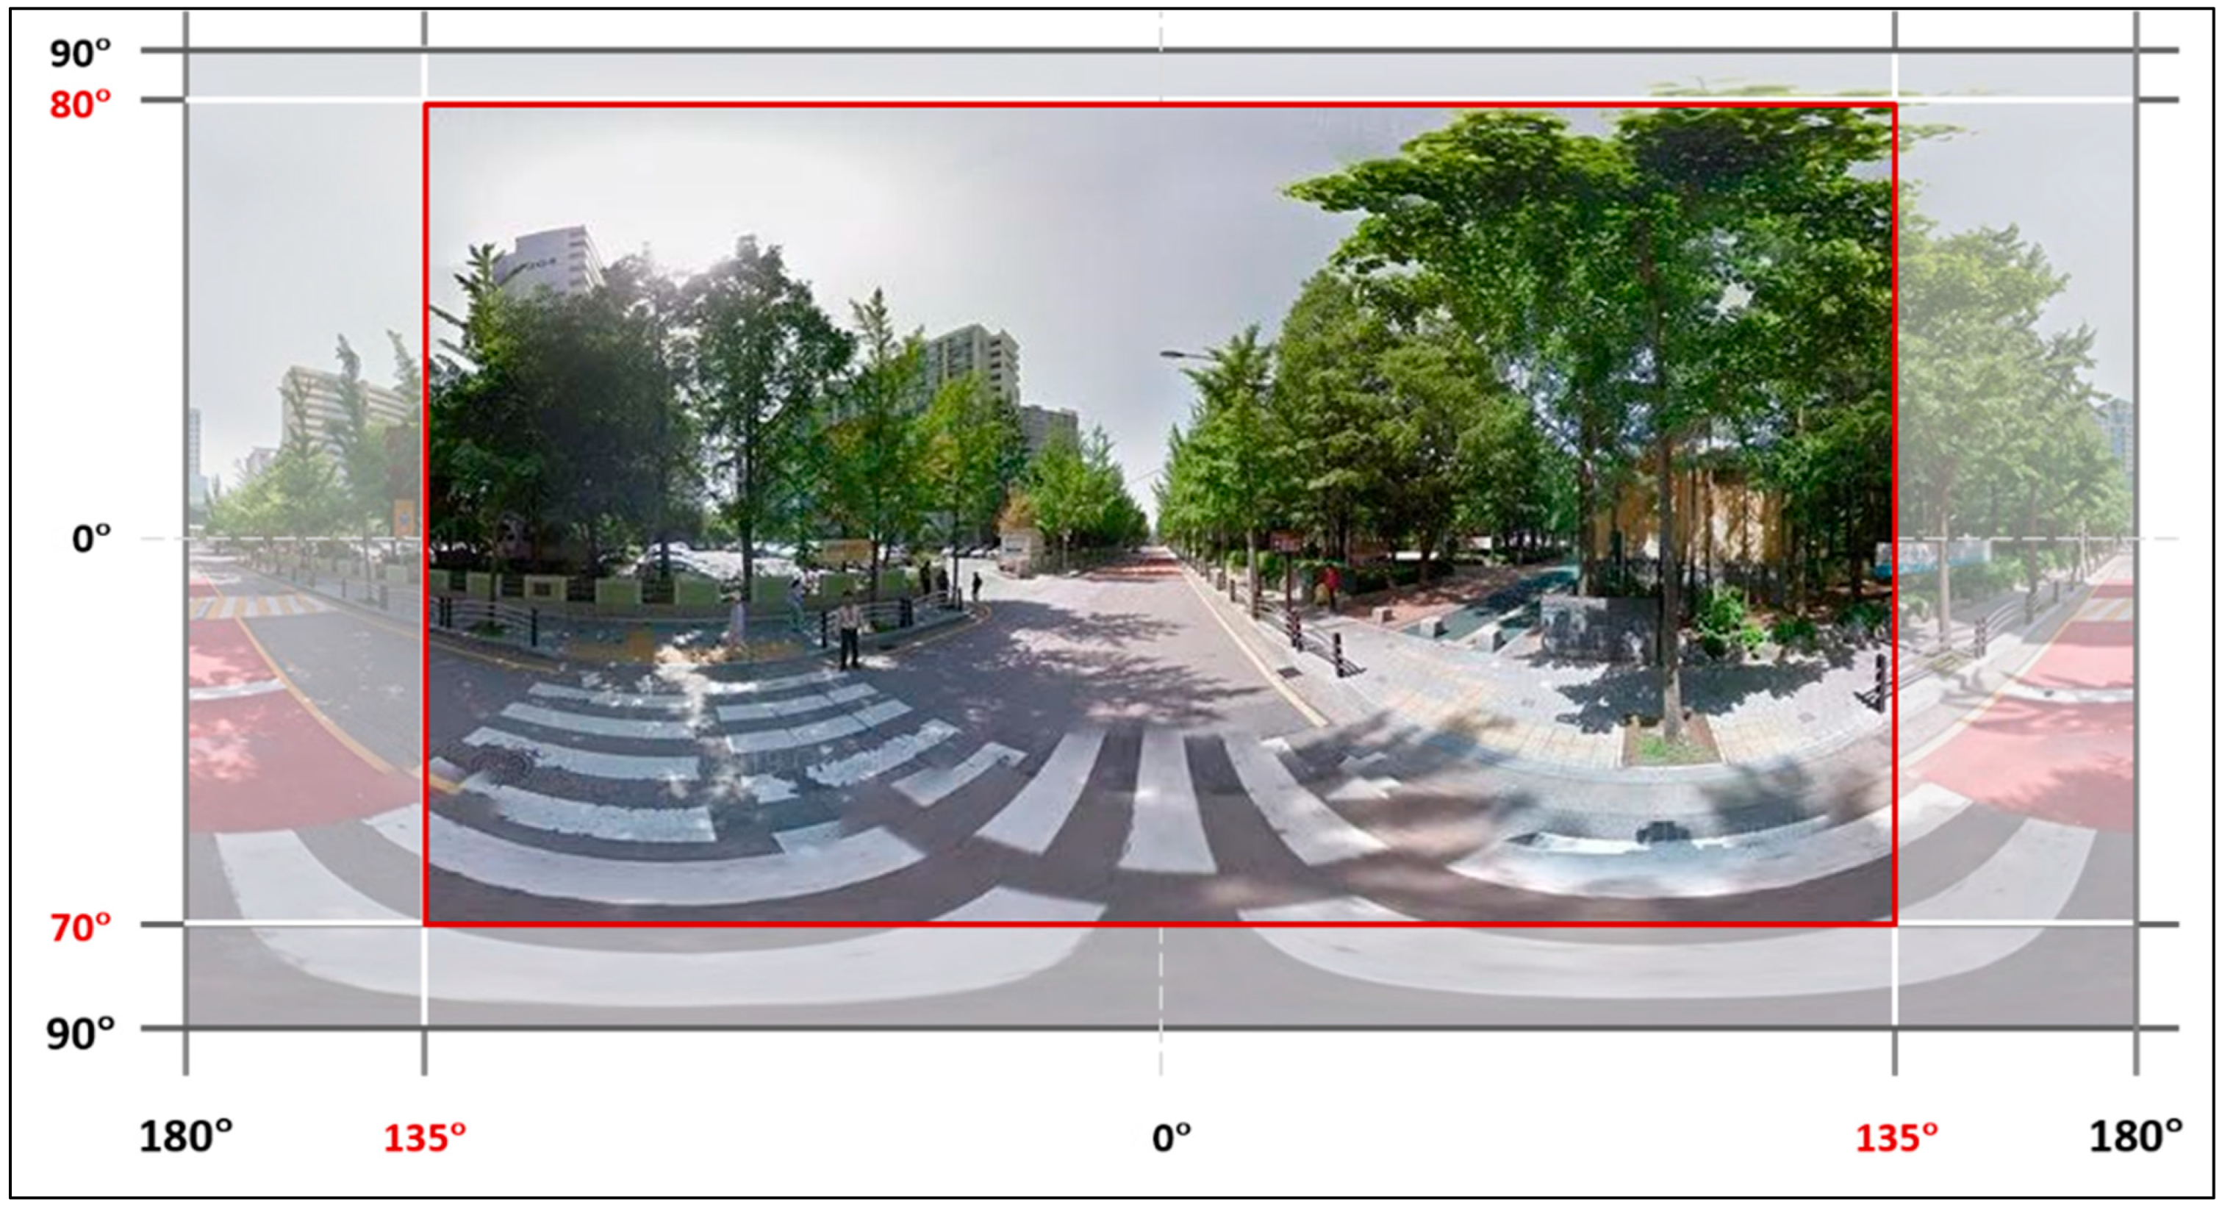Click the red 80° axis label

point(79,105)
